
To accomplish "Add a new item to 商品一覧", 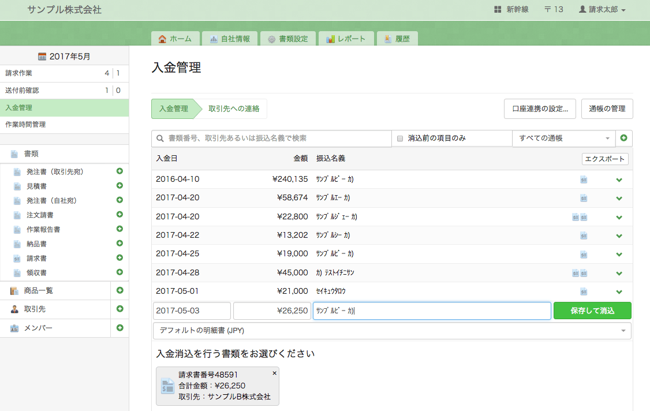I will pos(120,290).
